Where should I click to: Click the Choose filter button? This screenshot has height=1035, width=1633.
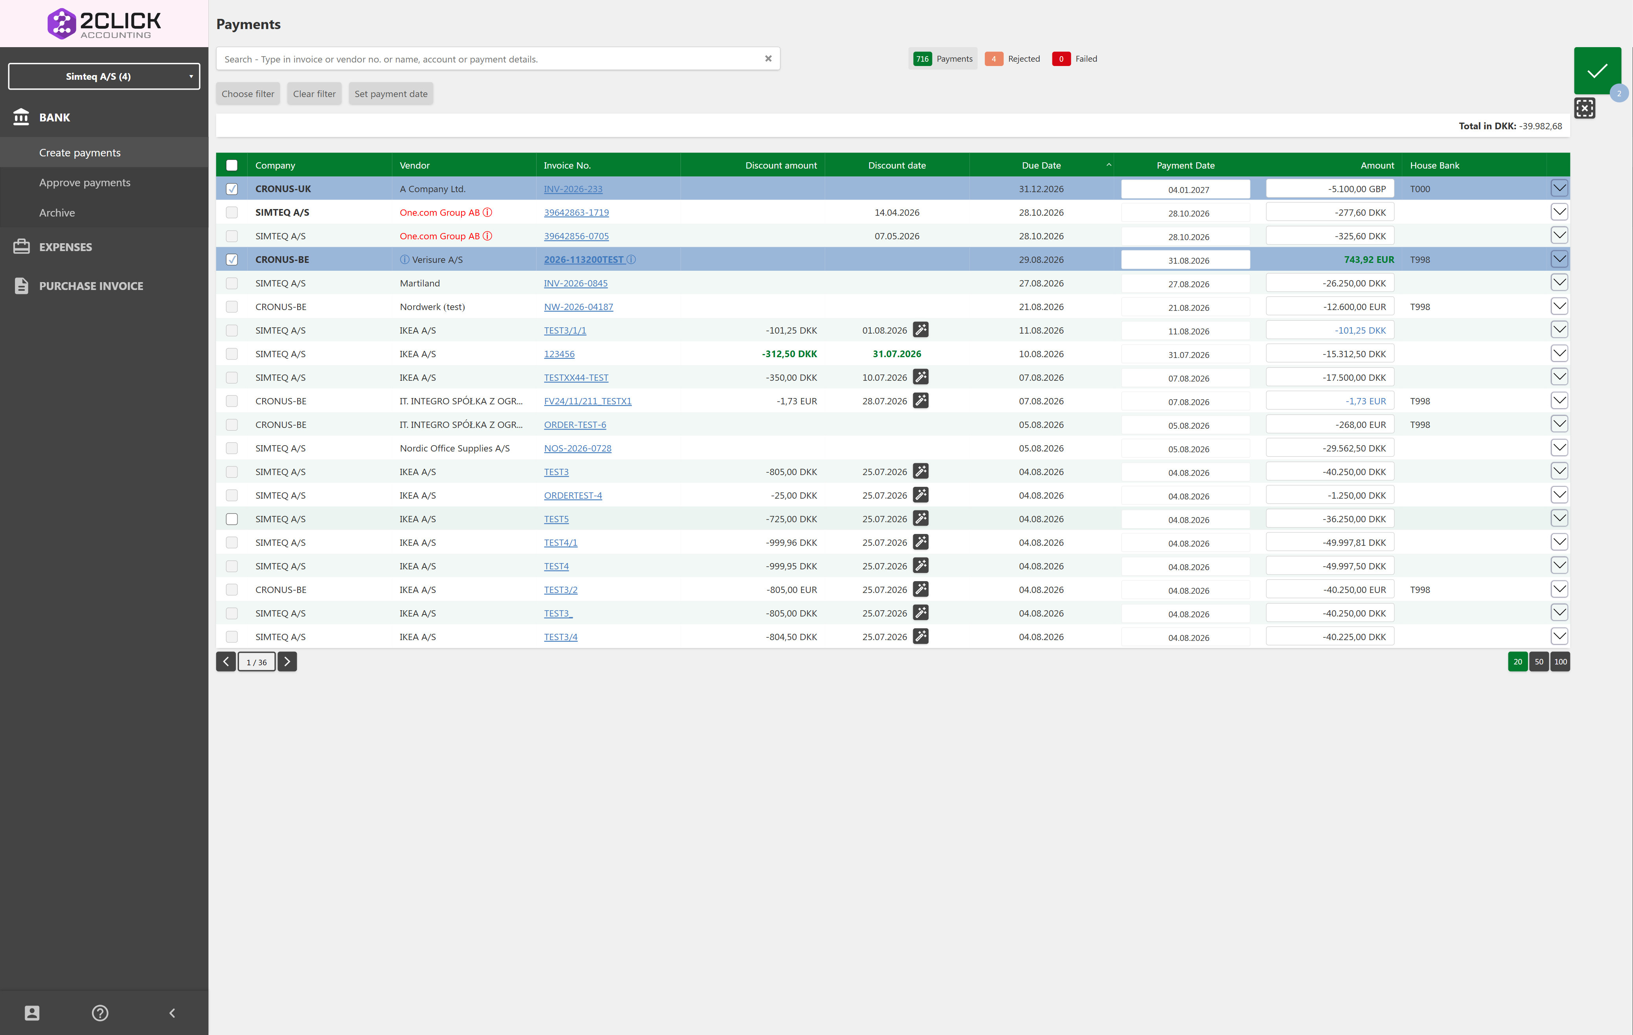click(x=248, y=94)
